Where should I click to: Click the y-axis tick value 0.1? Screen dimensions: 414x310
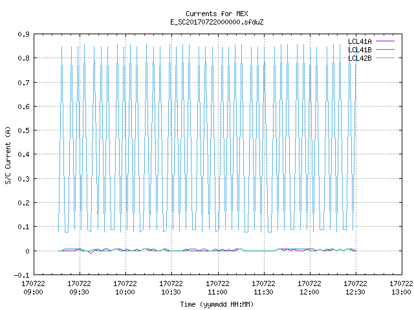23,227
